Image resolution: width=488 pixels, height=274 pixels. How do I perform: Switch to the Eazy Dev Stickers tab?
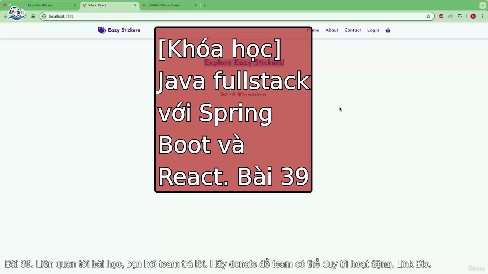coord(49,5)
